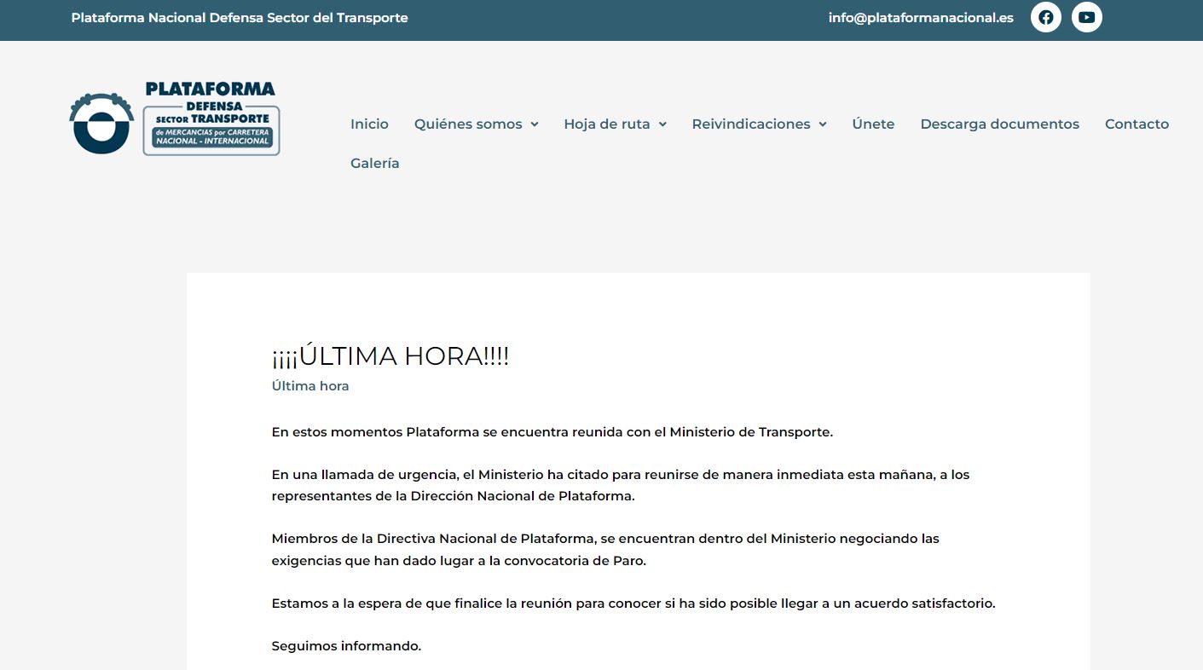The width and height of the screenshot is (1203, 670).
Task: Click the ¡¡¡¡ÚLTIMA HORA!!!! post title
Action: click(390, 355)
